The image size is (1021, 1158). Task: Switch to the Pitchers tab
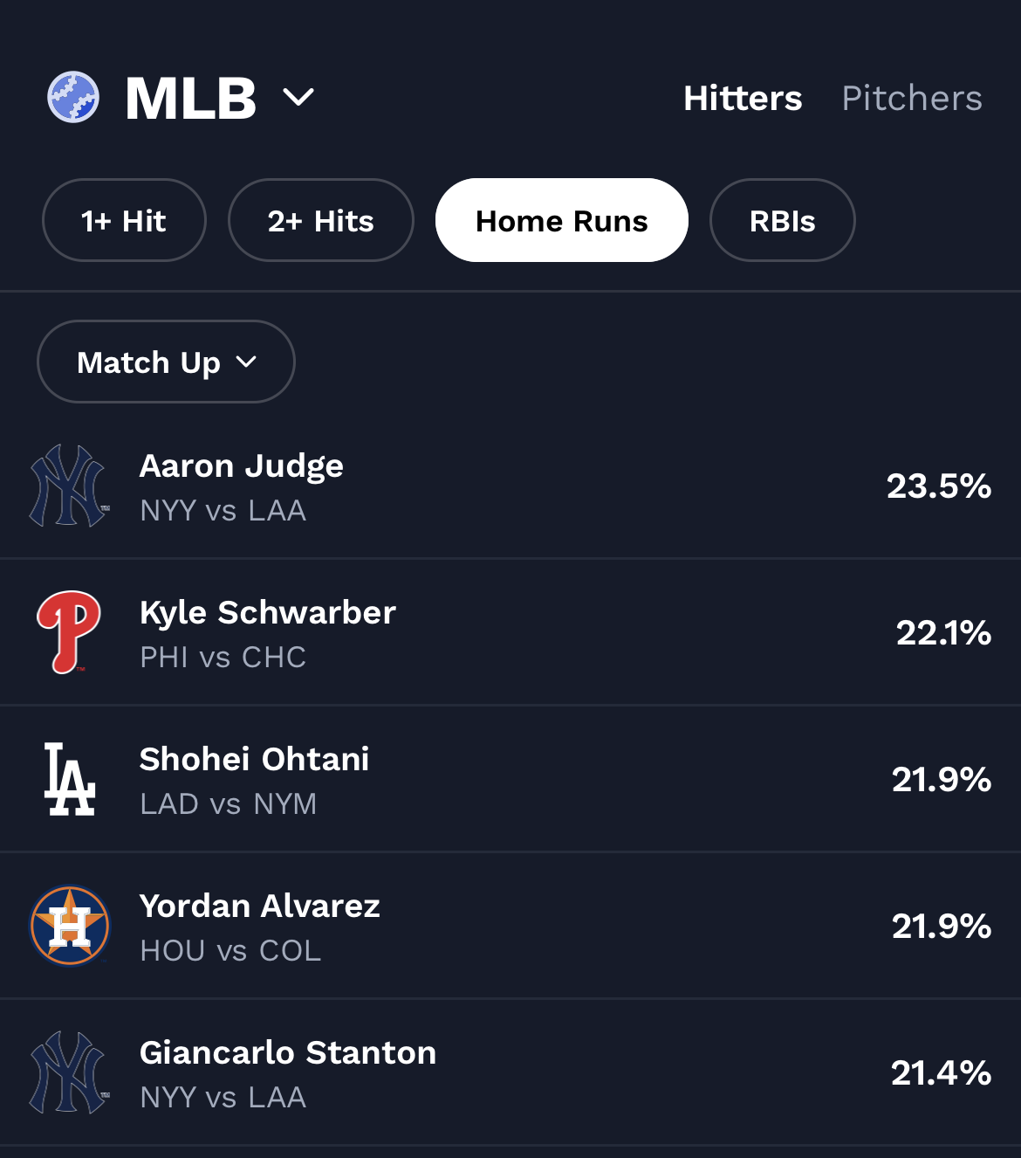911,98
